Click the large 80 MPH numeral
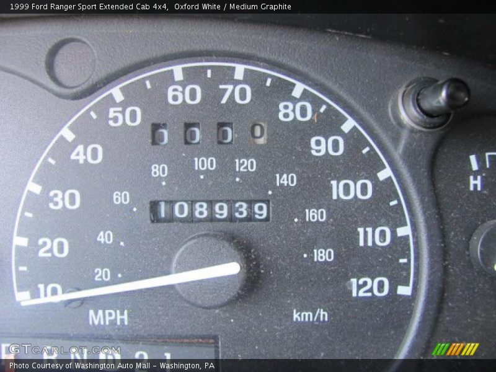The width and height of the screenshot is (496, 372). pos(295,112)
